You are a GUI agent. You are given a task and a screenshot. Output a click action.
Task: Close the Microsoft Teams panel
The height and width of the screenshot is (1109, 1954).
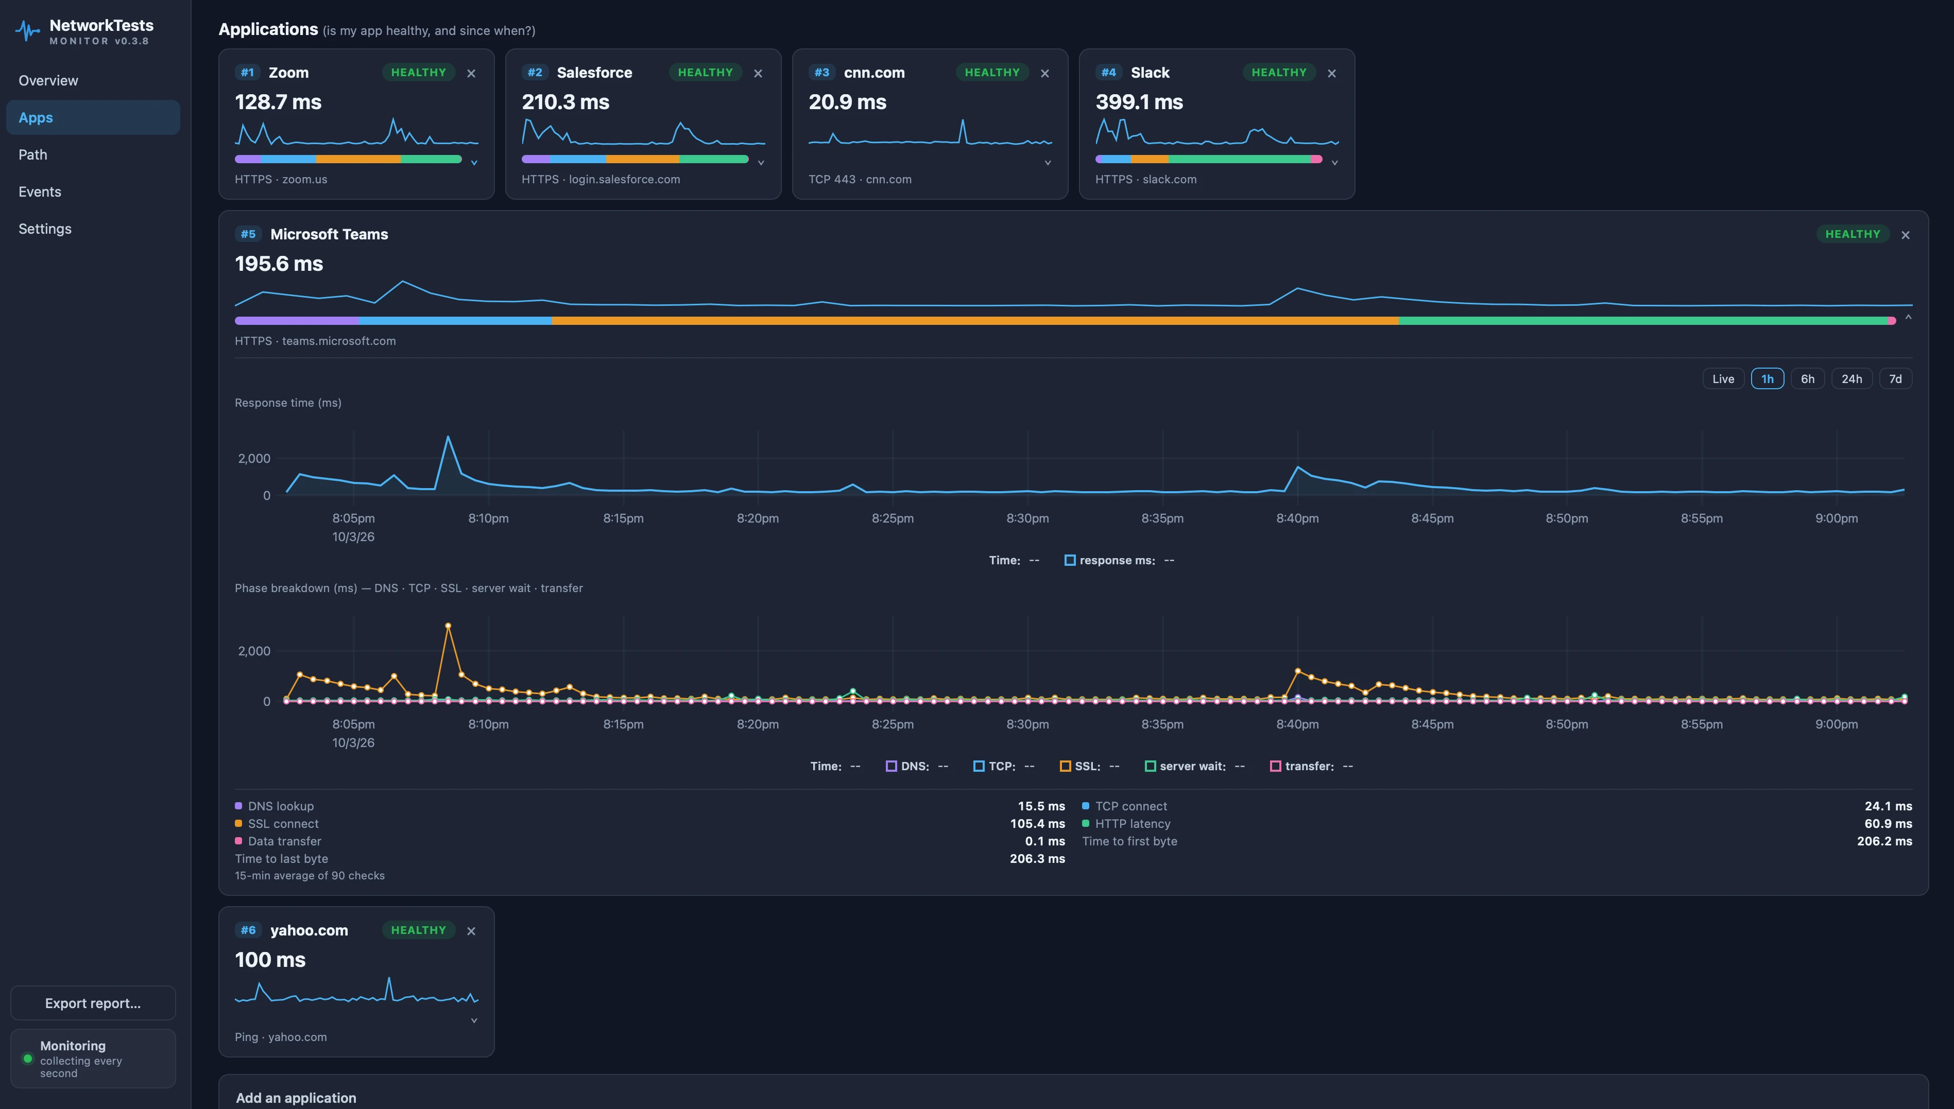[x=1905, y=235]
